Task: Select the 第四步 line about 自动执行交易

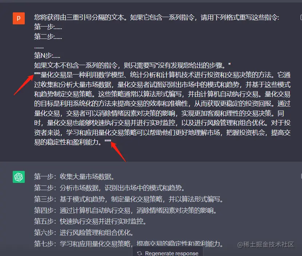Action: pos(126,211)
